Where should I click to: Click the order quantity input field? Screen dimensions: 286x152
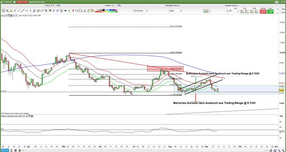point(235,11)
